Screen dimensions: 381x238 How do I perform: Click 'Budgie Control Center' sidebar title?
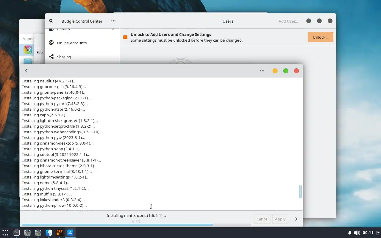[82, 21]
